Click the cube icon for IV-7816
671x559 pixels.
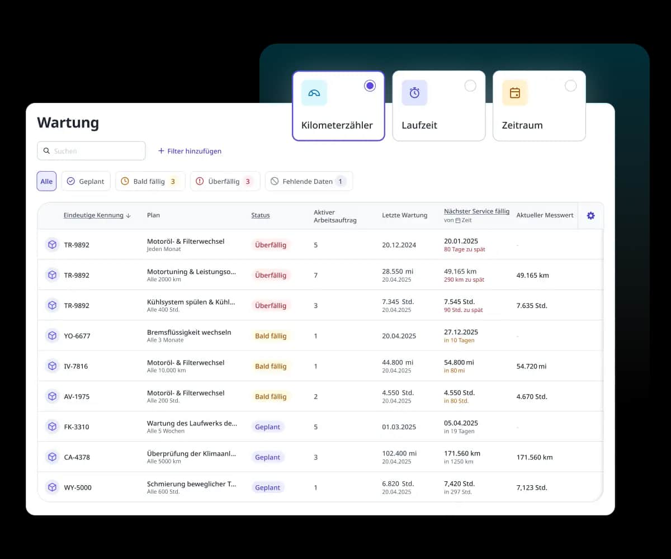point(52,366)
